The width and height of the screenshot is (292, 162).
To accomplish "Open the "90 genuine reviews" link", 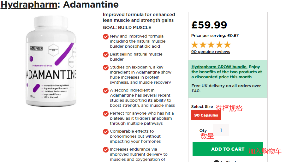I will coord(211,52).
